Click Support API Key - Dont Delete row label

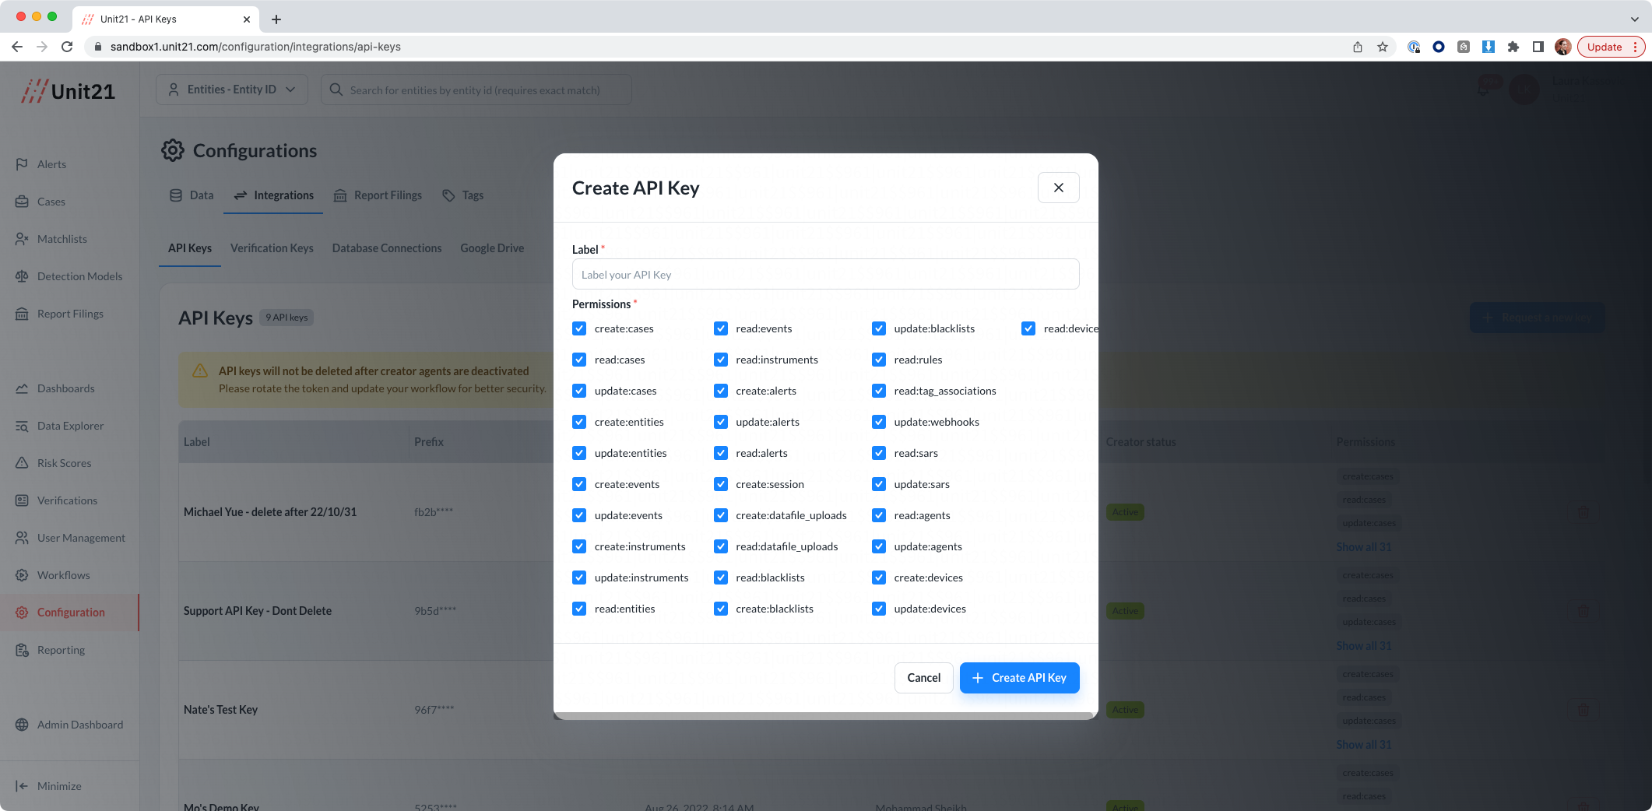258,611
